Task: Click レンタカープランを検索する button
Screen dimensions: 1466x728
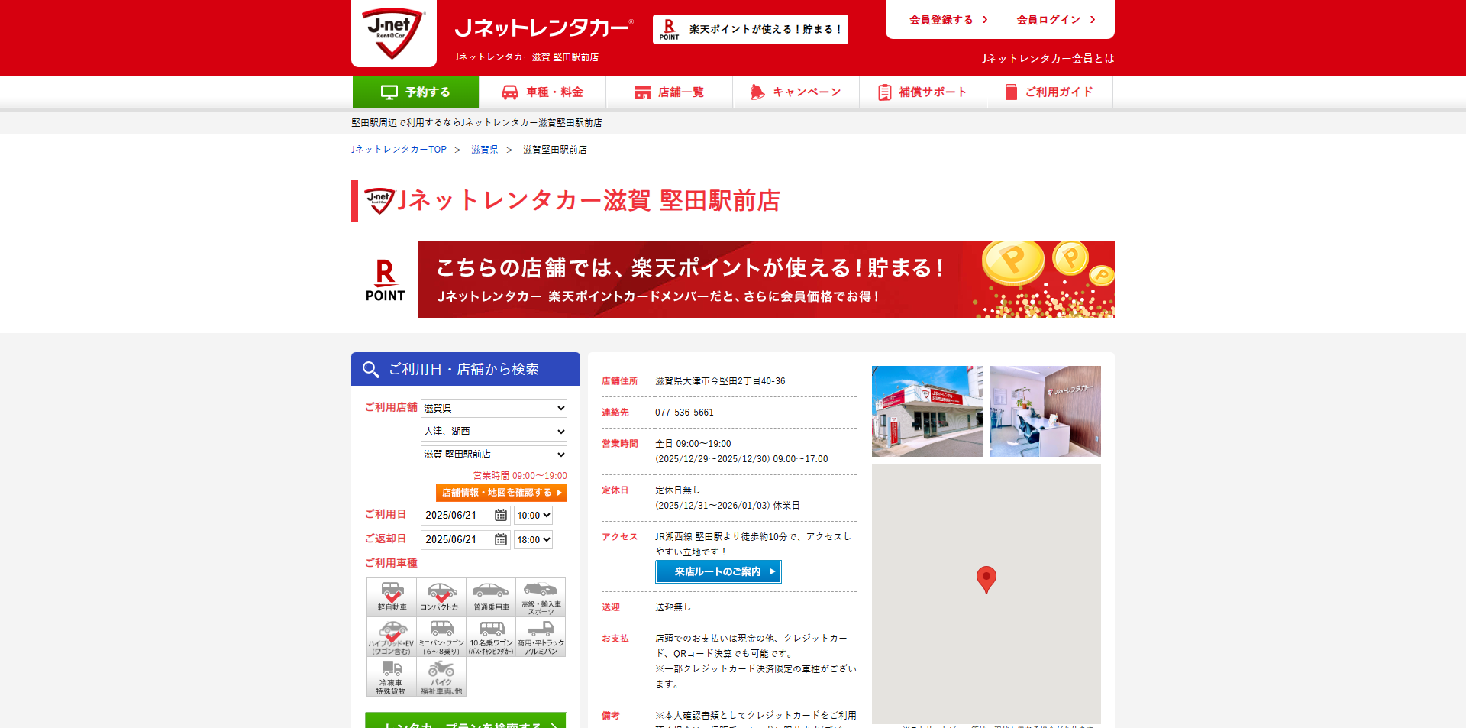Action: point(466,720)
